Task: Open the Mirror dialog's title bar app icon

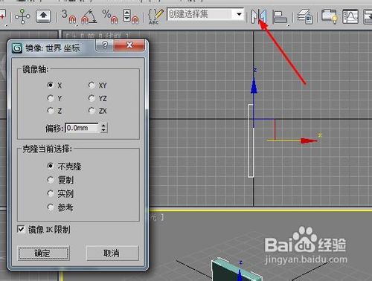Action: point(17,48)
